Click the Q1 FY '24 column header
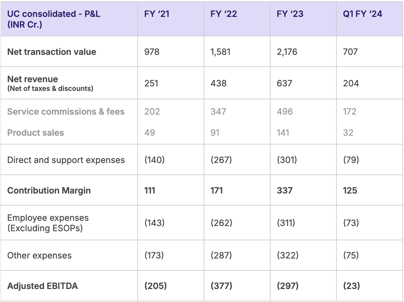The height and width of the screenshot is (302, 404). pyautogui.click(x=363, y=14)
